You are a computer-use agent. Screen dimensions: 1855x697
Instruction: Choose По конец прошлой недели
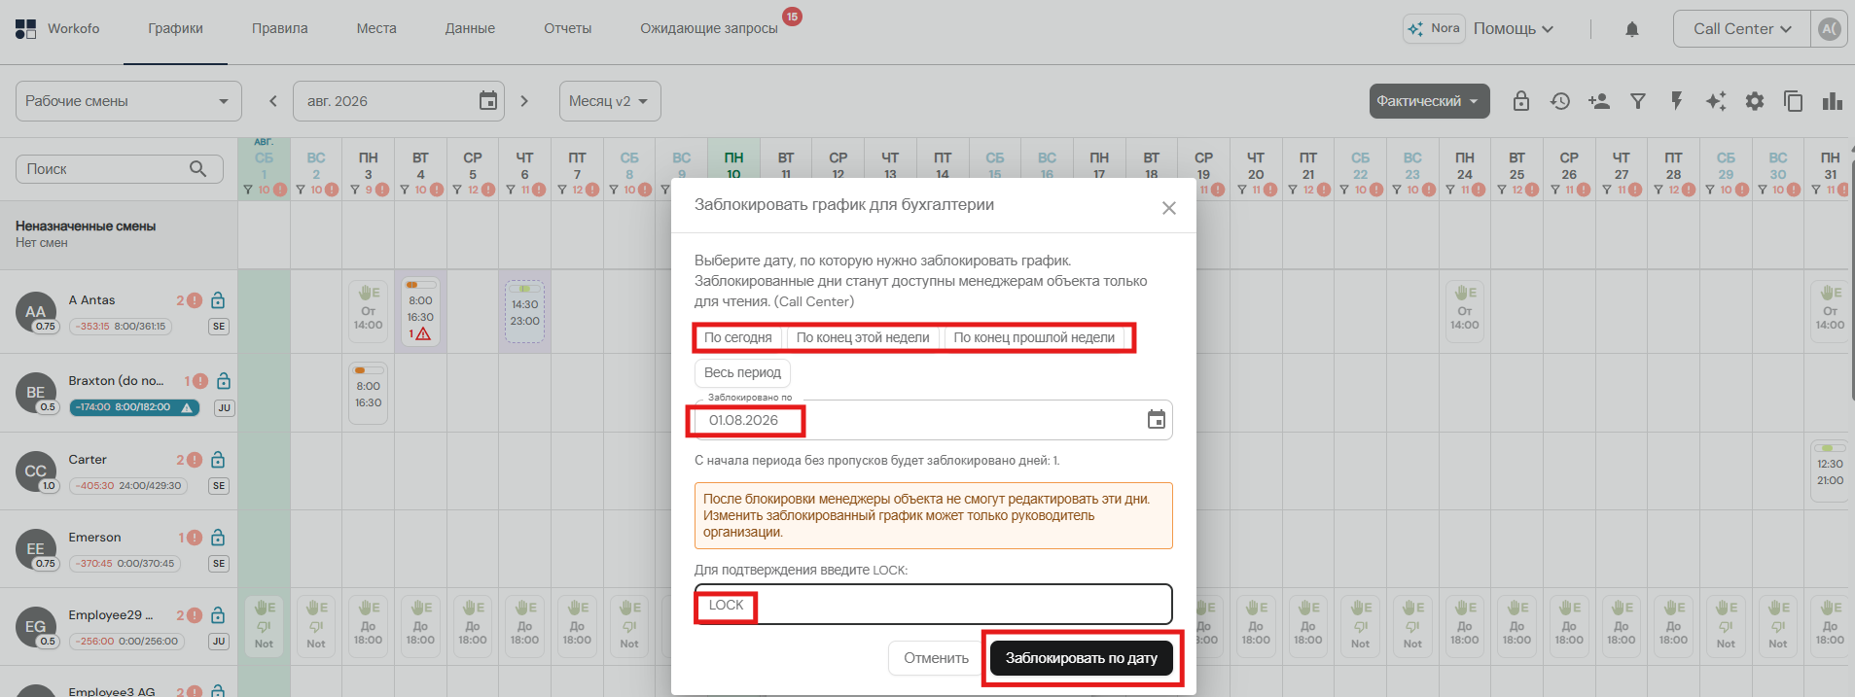(x=1034, y=337)
